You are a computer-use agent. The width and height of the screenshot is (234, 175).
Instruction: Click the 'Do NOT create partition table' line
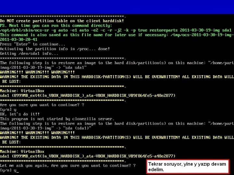[x=62, y=21]
